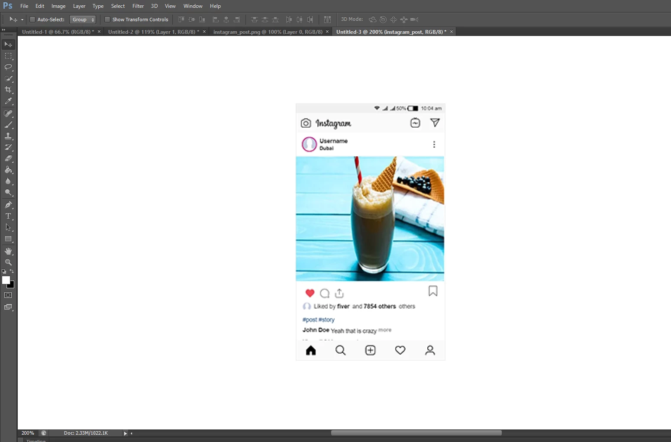Select the Eraser tool
This screenshot has width=671, height=442.
tap(8, 158)
